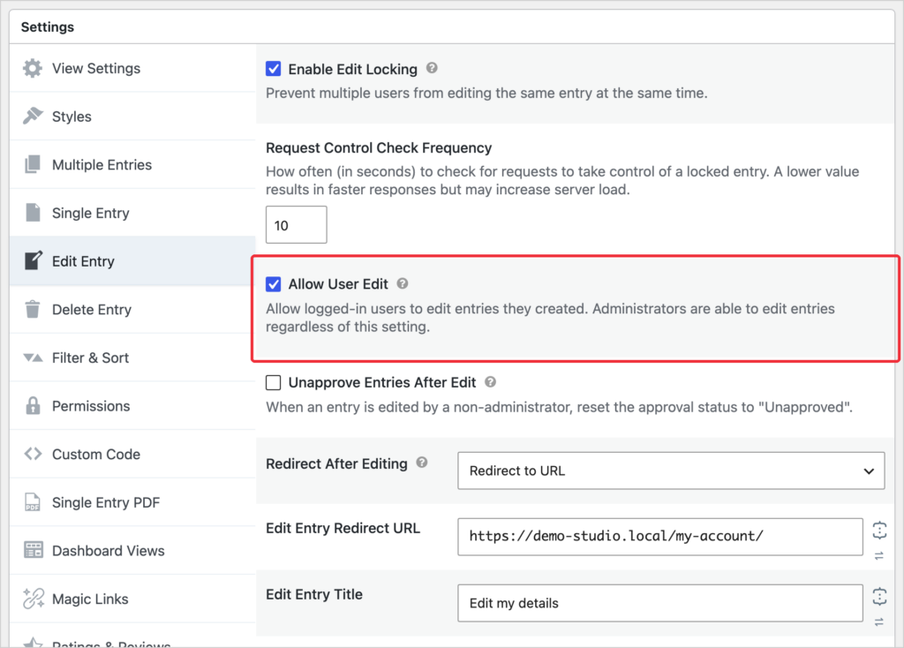904x648 pixels.
Task: Open the Delete Entry tab
Action: tap(132, 309)
